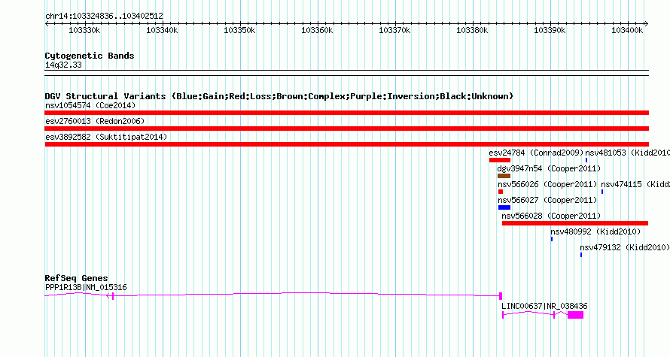Click the nsv1054574 (Coe2014) red loss bar
The width and height of the screenshot is (670, 357).
(x=346, y=113)
